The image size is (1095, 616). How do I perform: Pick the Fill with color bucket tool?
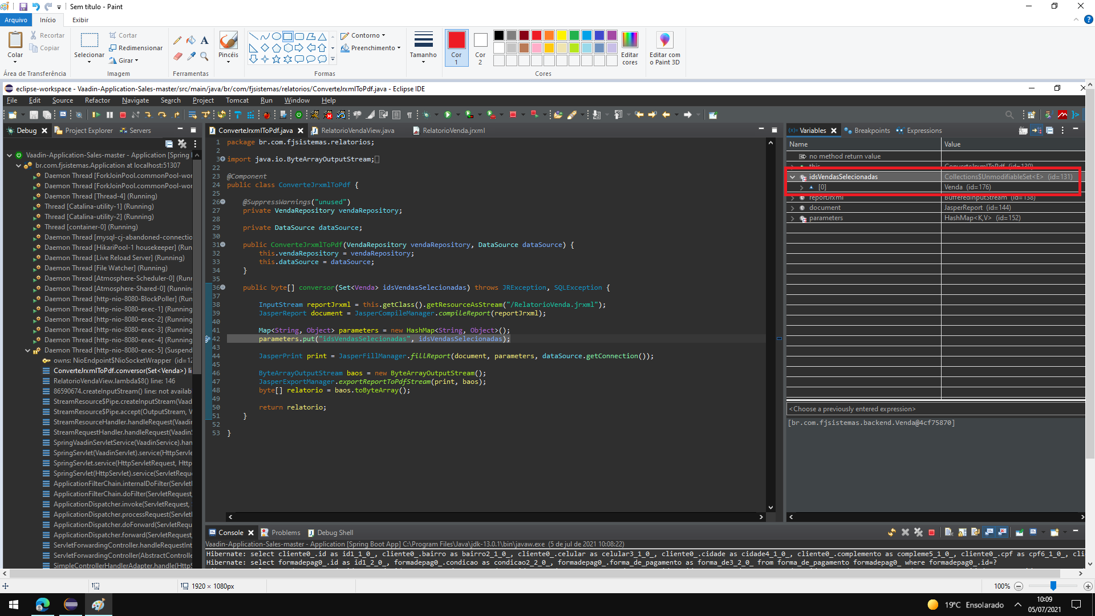coord(191,40)
